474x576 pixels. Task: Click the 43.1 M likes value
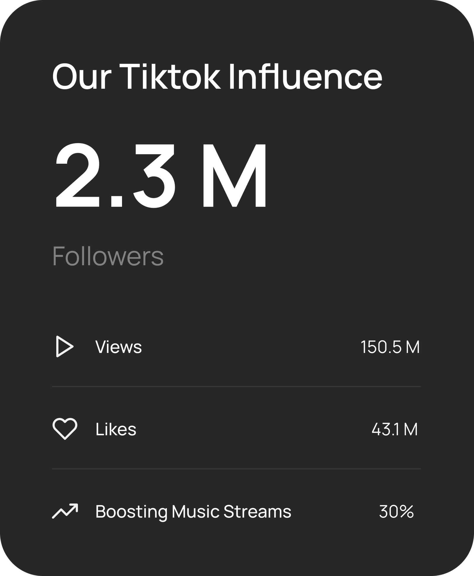pos(395,429)
